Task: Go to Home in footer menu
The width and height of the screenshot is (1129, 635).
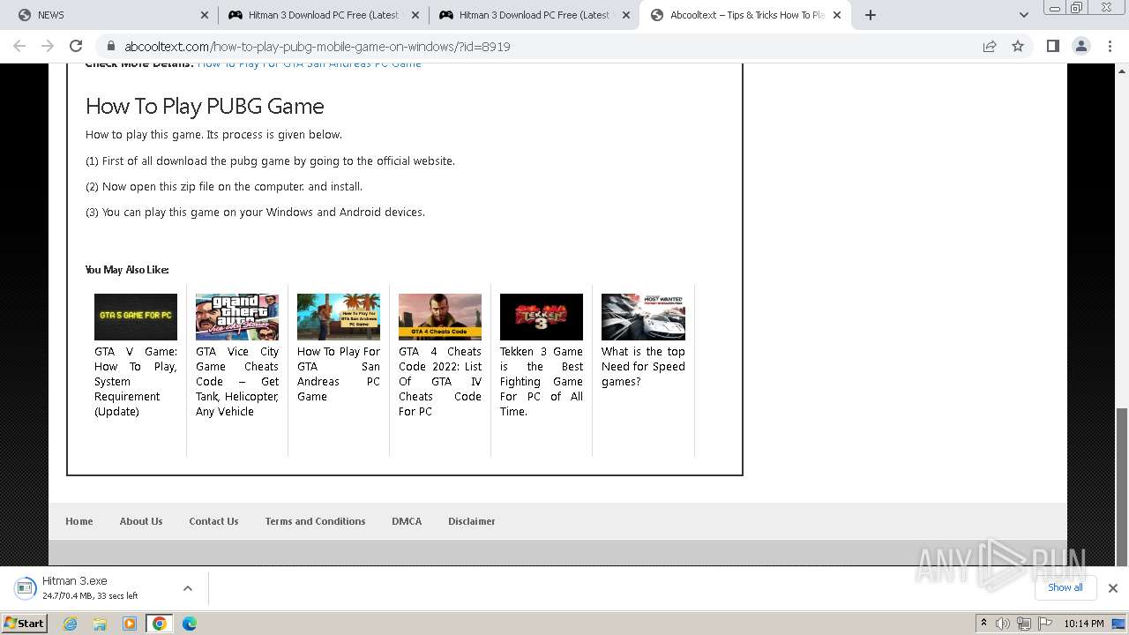Action: click(x=79, y=521)
